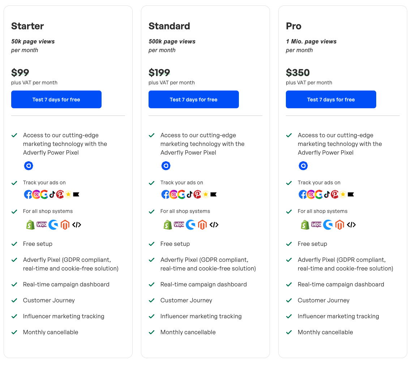
Task: Click the Shopify icon in the Starter plan
Action: click(x=30, y=225)
